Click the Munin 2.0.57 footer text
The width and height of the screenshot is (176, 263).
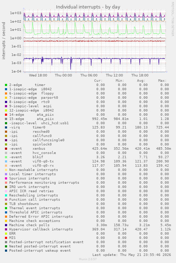tap(88, 259)
